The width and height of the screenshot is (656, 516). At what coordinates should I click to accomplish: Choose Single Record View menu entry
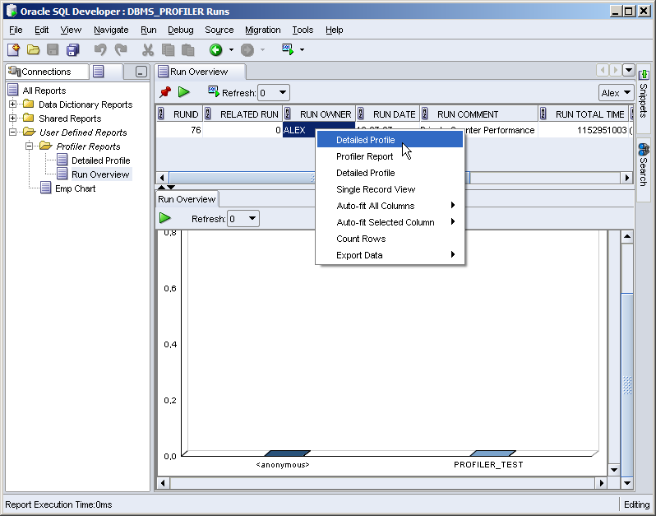point(376,189)
